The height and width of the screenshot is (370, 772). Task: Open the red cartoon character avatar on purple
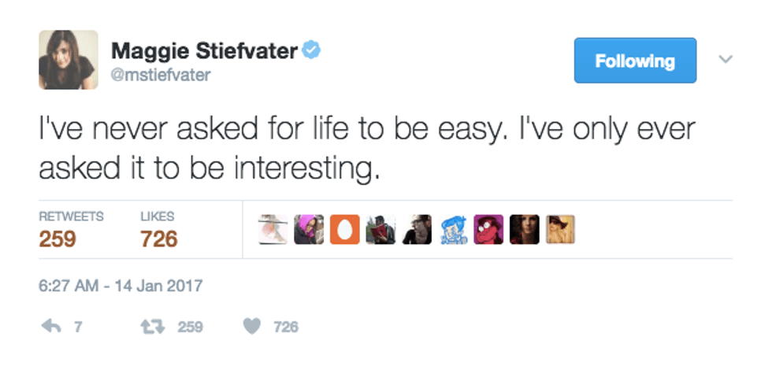[x=488, y=229]
